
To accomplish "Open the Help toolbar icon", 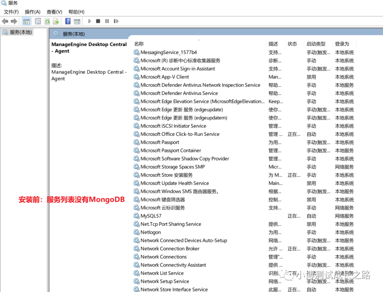I will [x=68, y=21].
